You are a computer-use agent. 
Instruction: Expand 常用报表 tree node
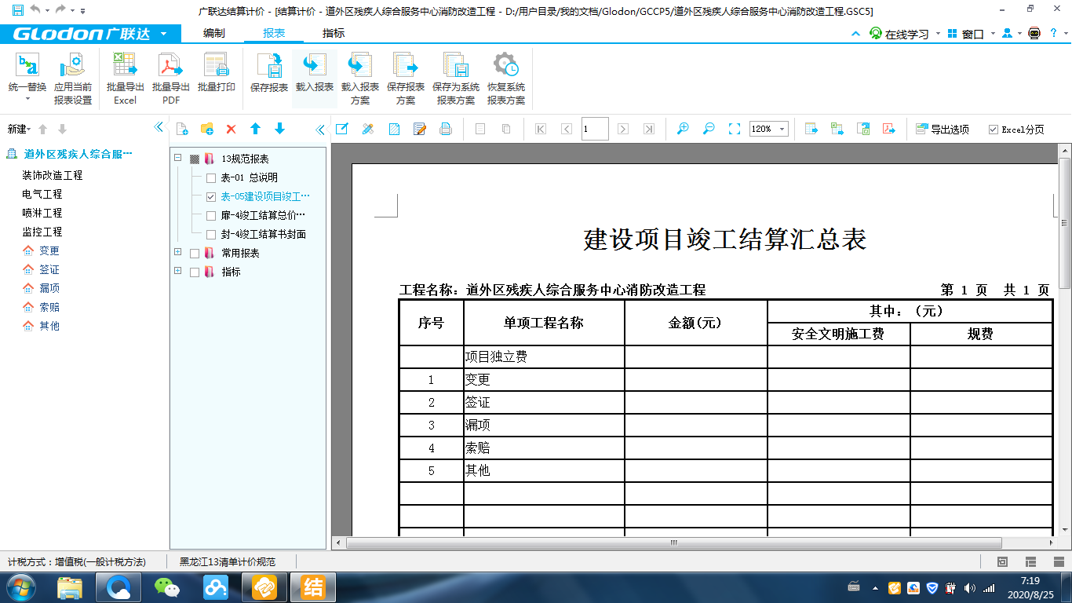click(178, 253)
